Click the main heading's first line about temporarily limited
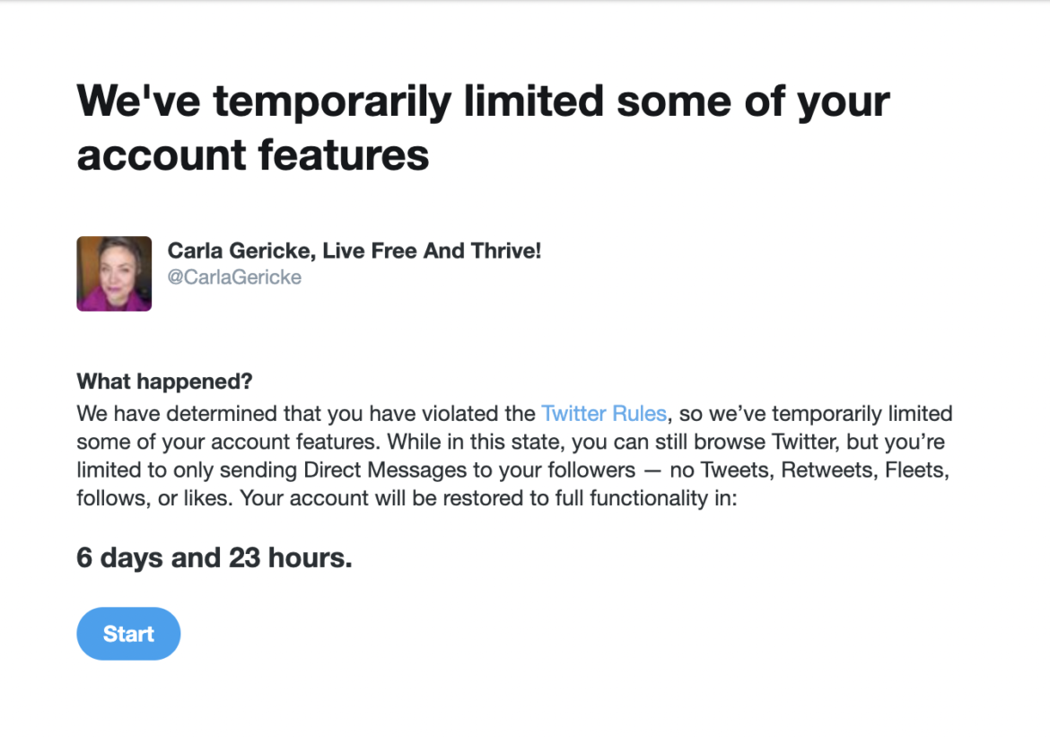This screenshot has width=1050, height=737. pos(483,101)
